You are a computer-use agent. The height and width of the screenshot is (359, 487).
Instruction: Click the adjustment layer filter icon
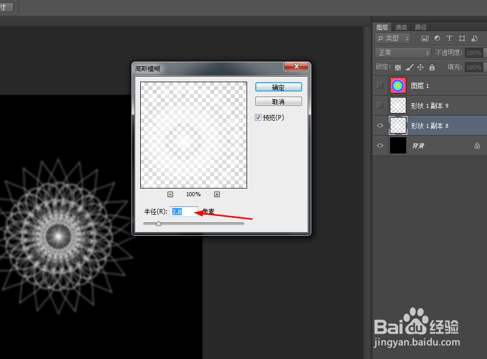click(x=437, y=38)
